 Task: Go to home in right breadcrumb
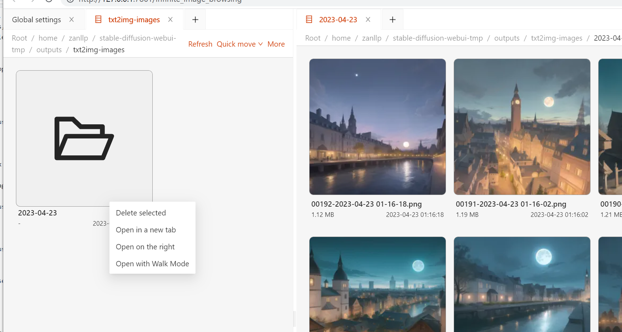341,38
